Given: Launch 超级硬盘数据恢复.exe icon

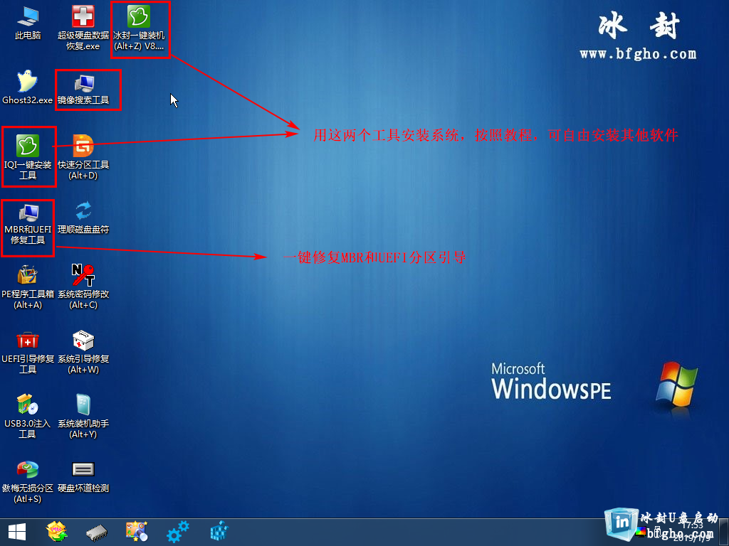Looking at the screenshot, I should 83,28.
